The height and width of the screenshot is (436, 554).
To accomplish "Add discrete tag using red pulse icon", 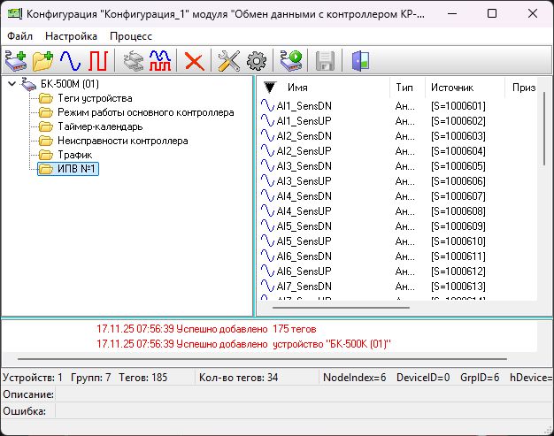I will tap(96, 61).
